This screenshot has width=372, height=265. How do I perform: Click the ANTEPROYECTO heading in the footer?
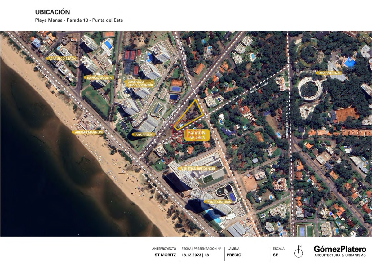pos(164,249)
